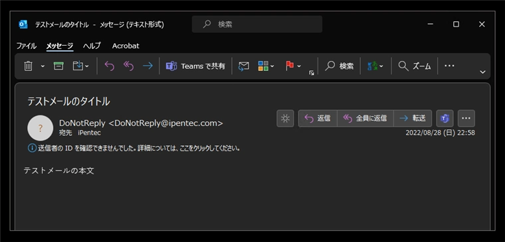505x242 pixels.
Task: Open the Translate icon dropdown
Action: [375, 66]
